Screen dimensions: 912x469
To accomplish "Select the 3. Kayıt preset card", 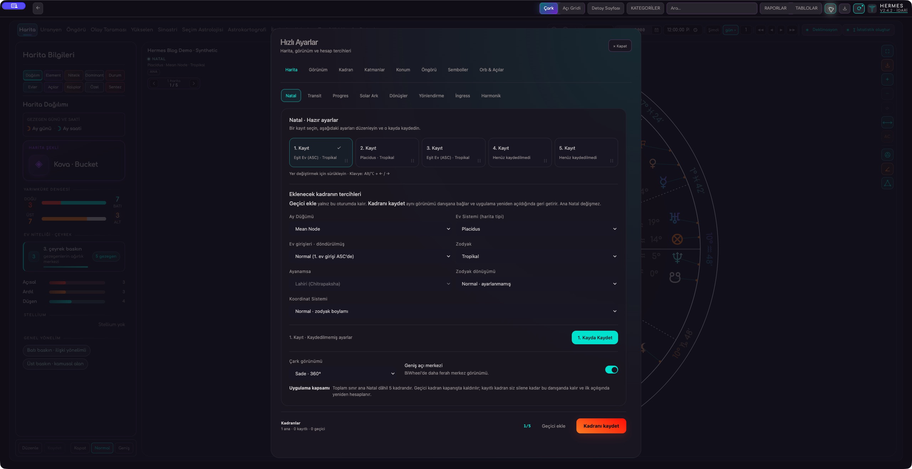I will click(453, 153).
